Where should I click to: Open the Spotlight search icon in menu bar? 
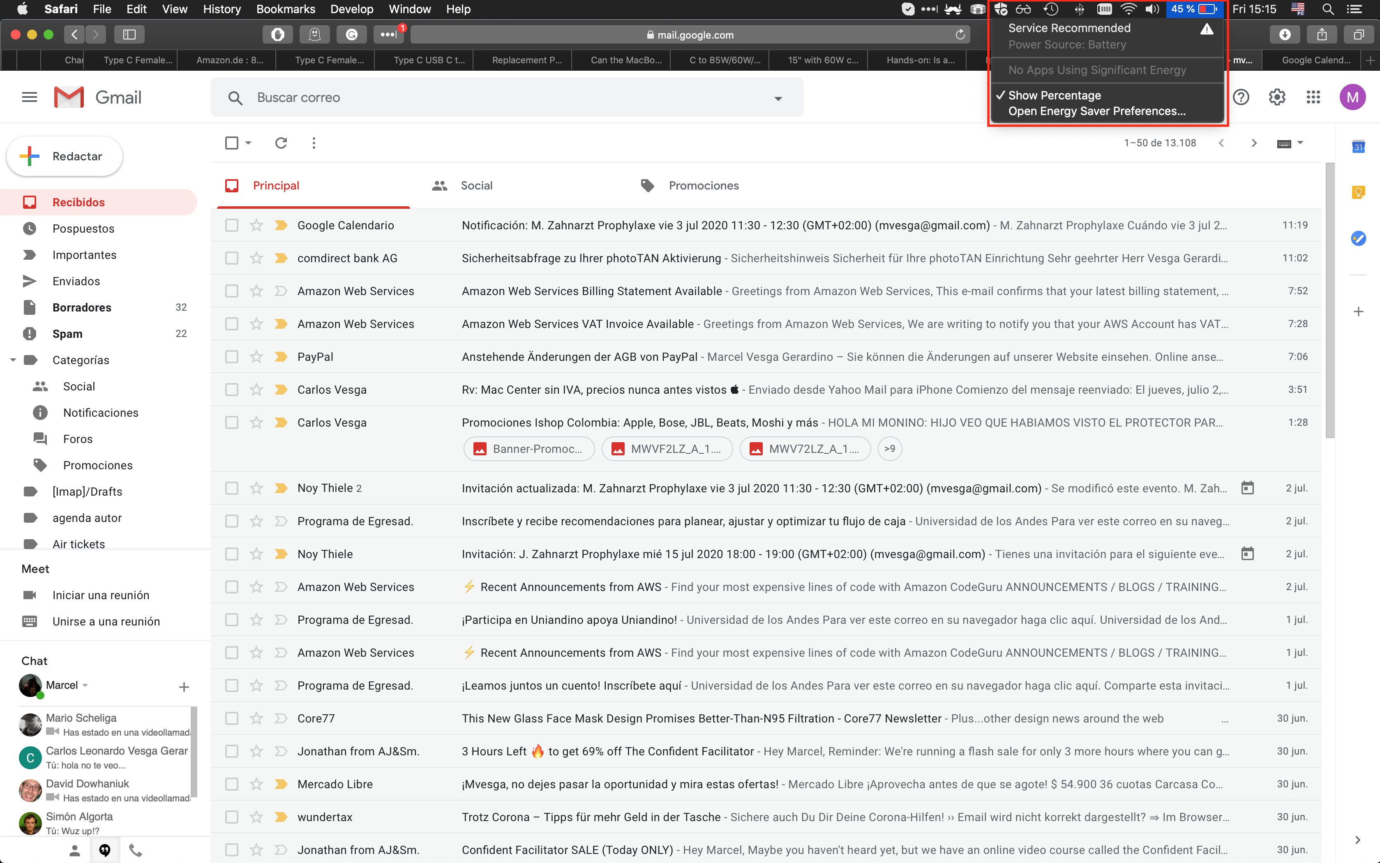pyautogui.click(x=1328, y=9)
